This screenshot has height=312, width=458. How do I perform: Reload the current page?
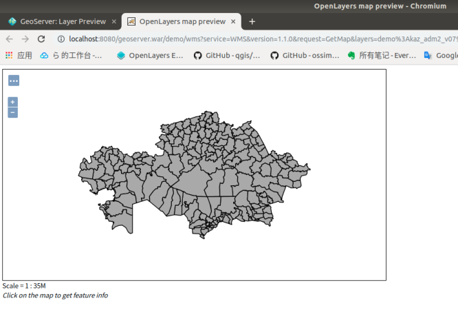tap(41, 39)
